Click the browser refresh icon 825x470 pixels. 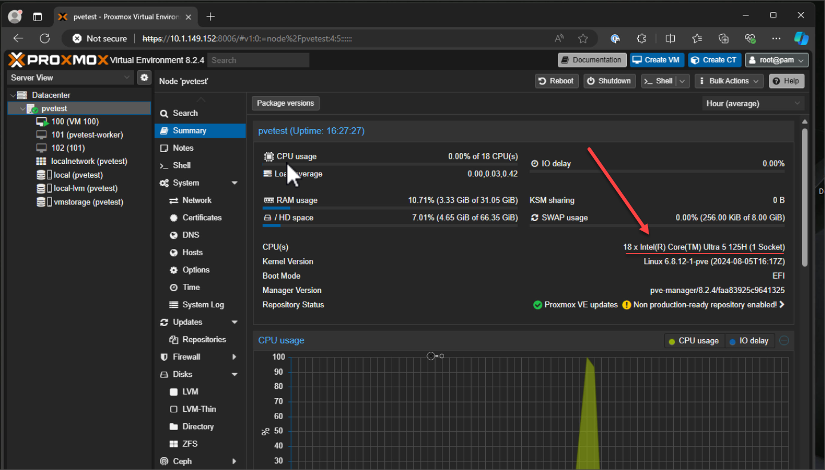click(45, 38)
